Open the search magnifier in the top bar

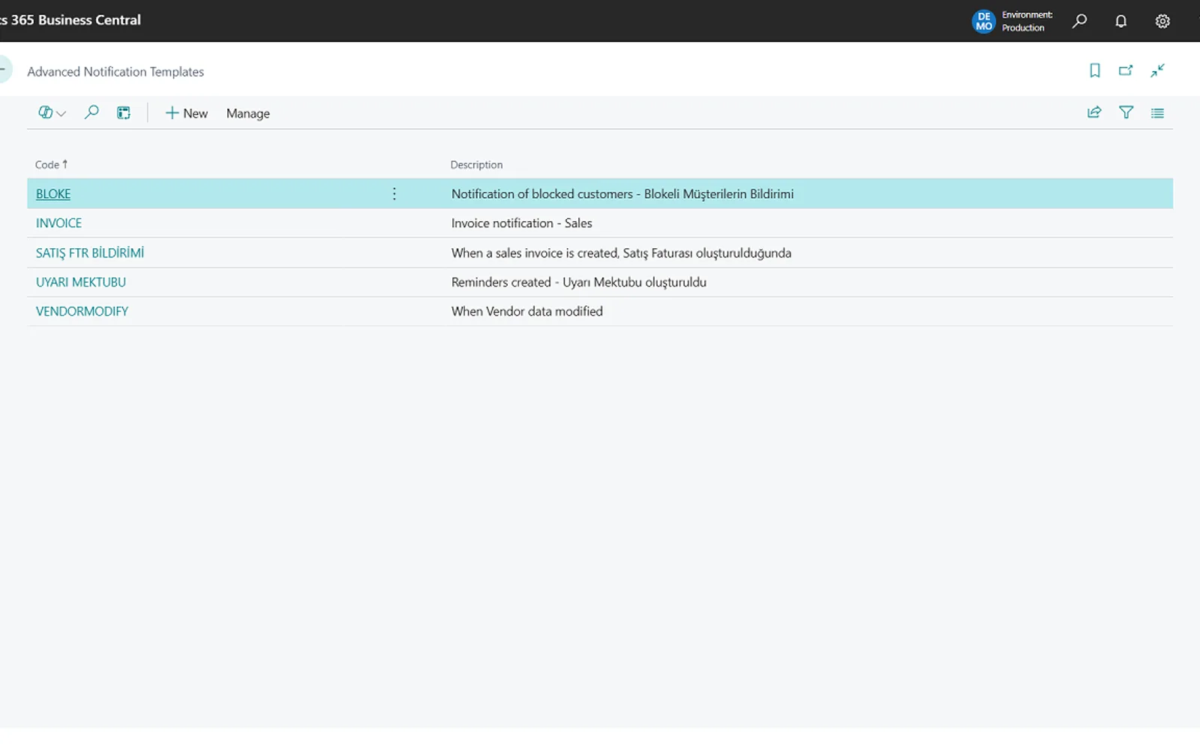pos(1079,21)
